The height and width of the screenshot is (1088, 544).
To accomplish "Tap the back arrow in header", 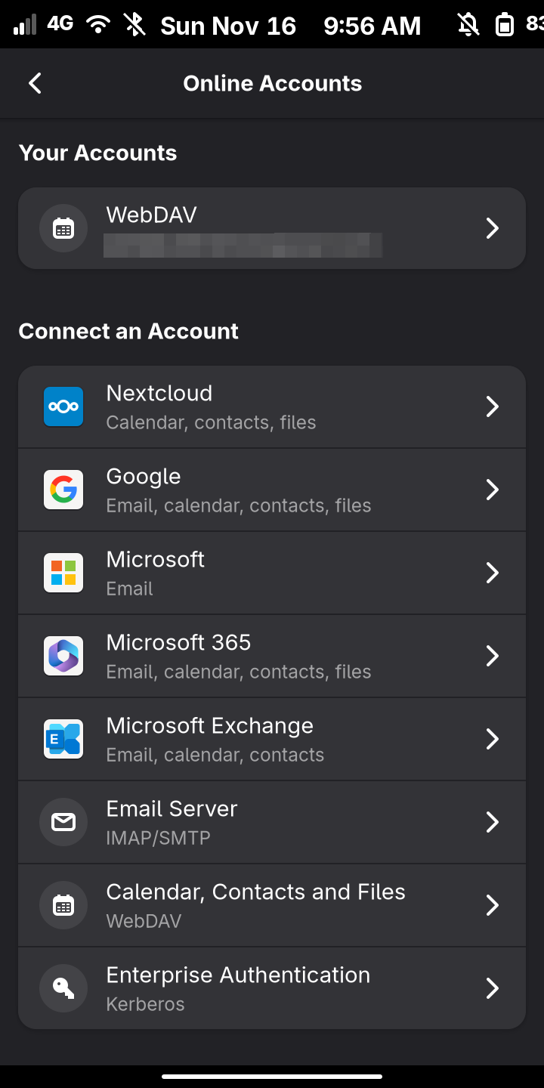I will [35, 83].
